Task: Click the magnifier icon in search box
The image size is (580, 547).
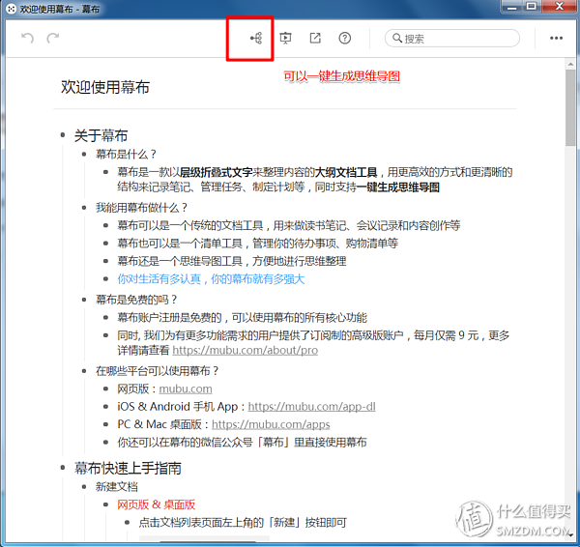Action: (x=397, y=38)
